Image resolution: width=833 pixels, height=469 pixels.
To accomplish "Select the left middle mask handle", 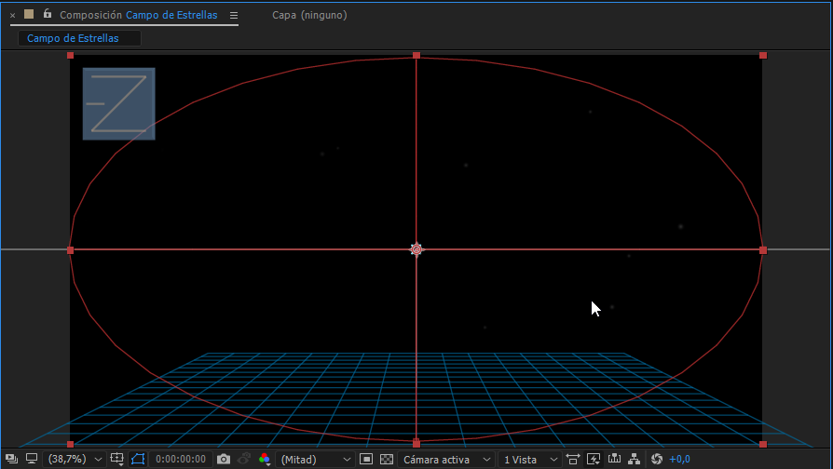I will (70, 250).
